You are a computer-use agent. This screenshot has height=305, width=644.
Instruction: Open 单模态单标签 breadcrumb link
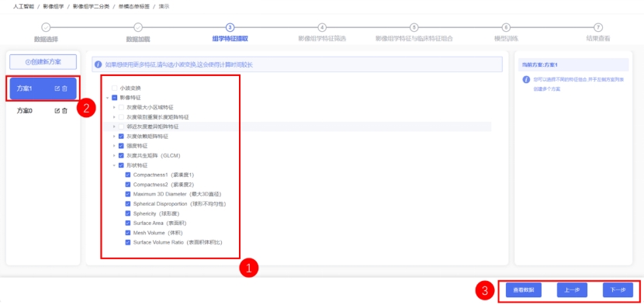pyautogui.click(x=134, y=6)
